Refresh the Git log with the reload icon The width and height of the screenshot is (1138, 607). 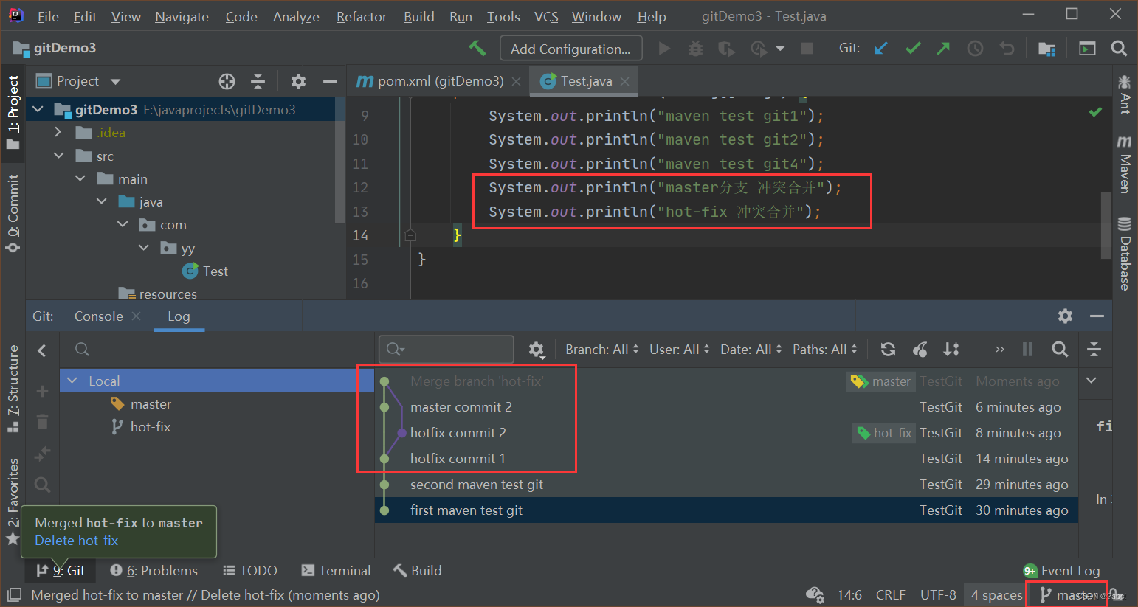(888, 349)
